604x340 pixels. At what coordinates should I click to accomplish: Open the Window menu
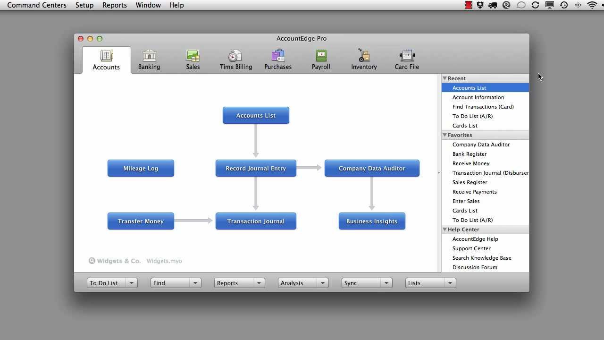tap(148, 5)
